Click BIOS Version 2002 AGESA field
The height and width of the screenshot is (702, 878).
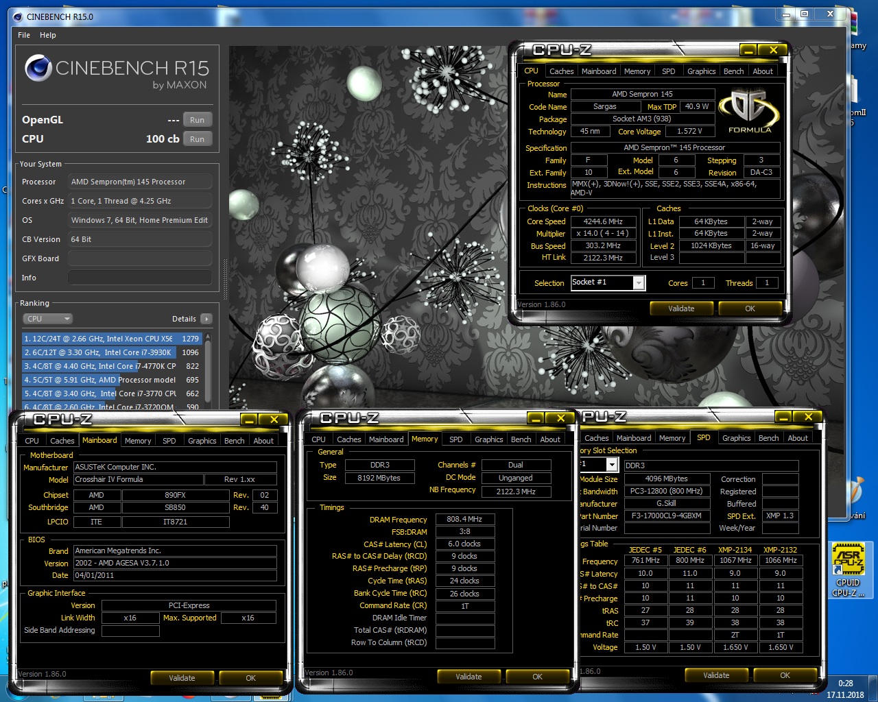tap(175, 563)
